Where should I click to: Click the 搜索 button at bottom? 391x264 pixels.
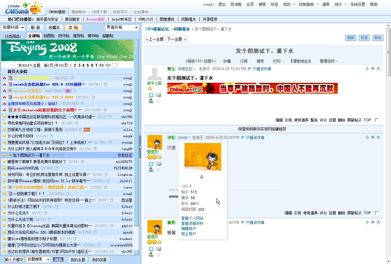click(58, 260)
